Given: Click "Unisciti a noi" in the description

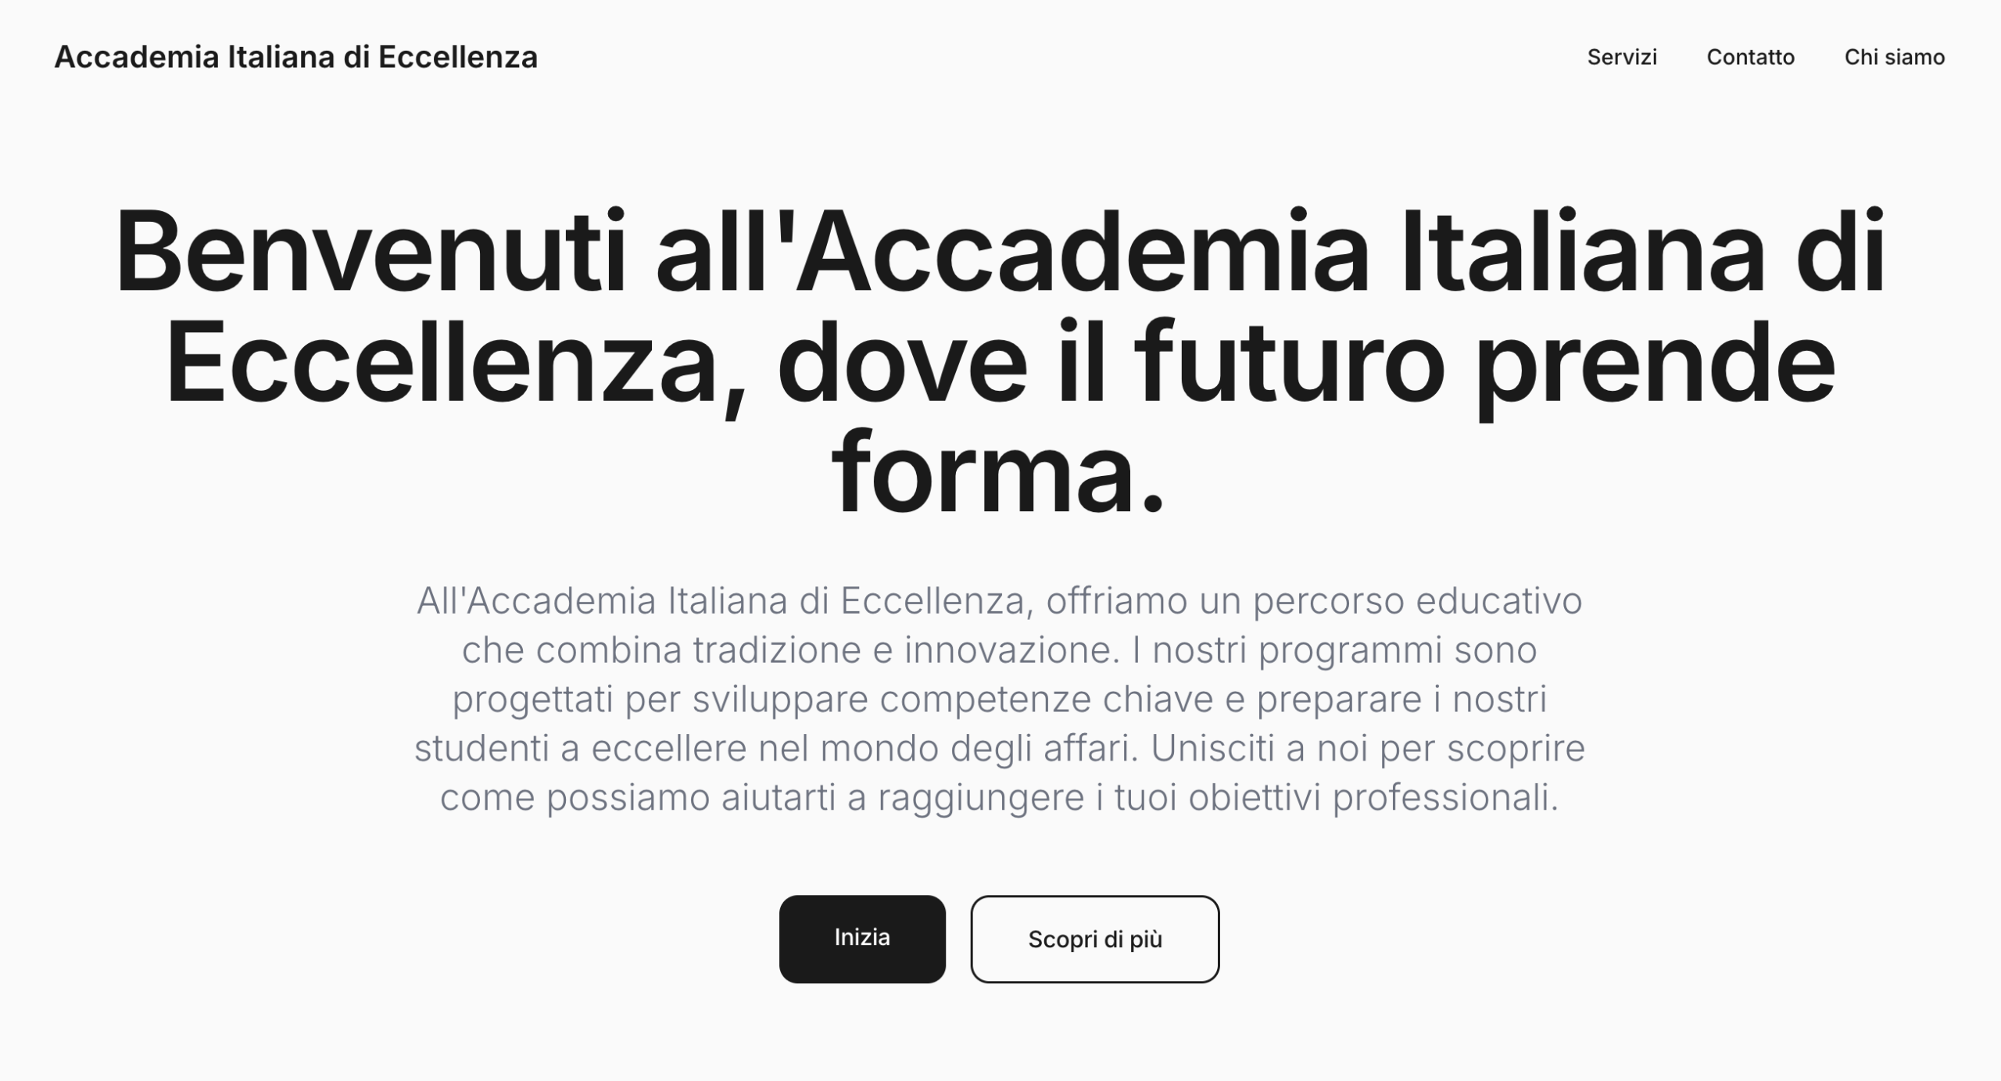Looking at the screenshot, I should point(1258,748).
